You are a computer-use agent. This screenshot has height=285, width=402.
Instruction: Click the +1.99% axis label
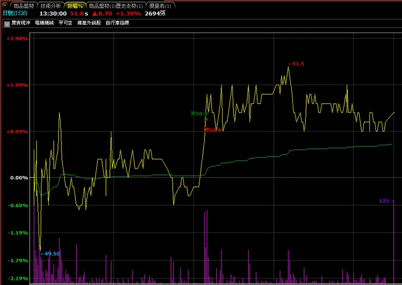coord(17,85)
